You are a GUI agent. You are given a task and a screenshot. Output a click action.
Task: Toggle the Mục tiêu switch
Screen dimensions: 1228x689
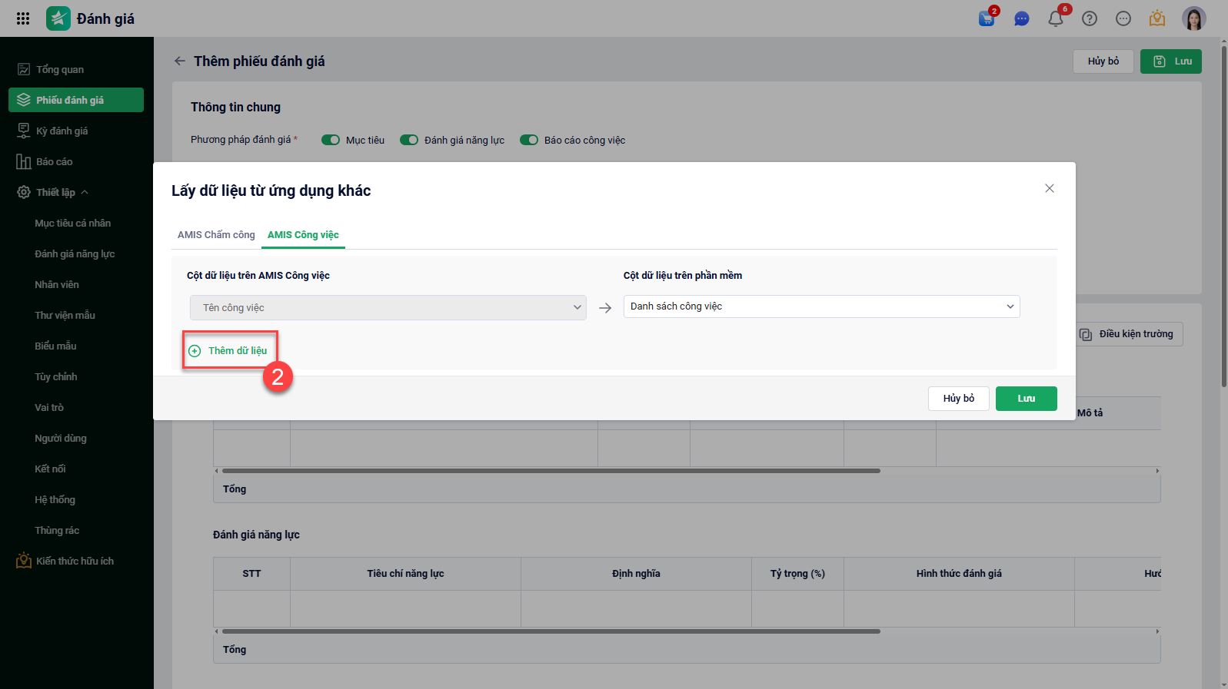(x=331, y=140)
